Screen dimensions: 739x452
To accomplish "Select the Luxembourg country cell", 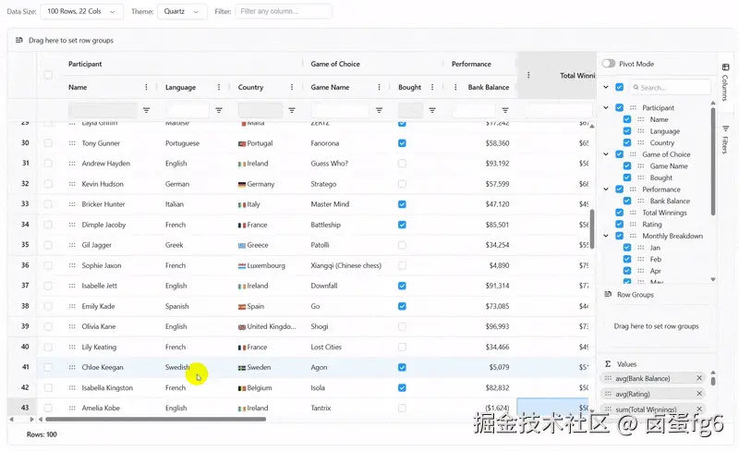I will click(266, 265).
